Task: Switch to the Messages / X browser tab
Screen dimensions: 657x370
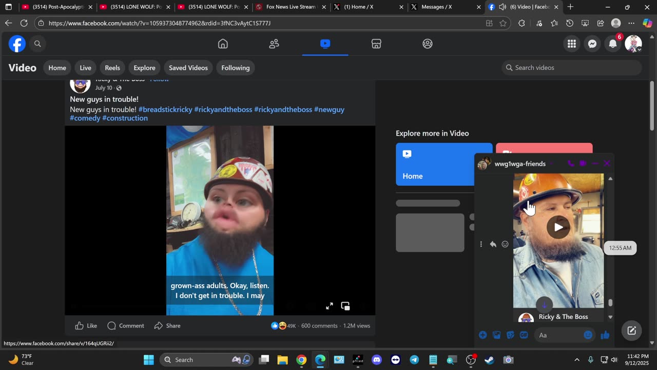Action: pyautogui.click(x=446, y=7)
